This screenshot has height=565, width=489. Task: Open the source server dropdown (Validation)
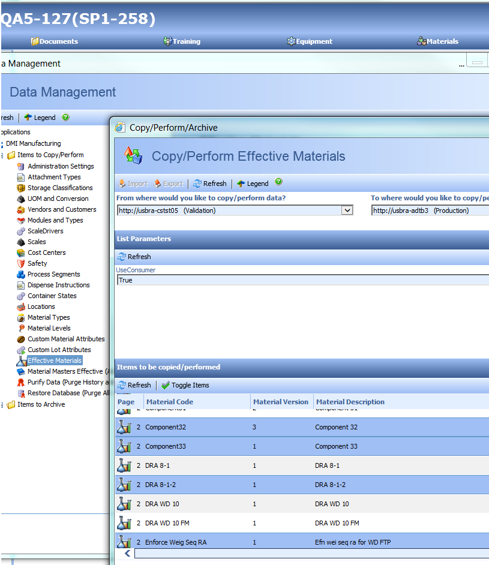point(346,211)
